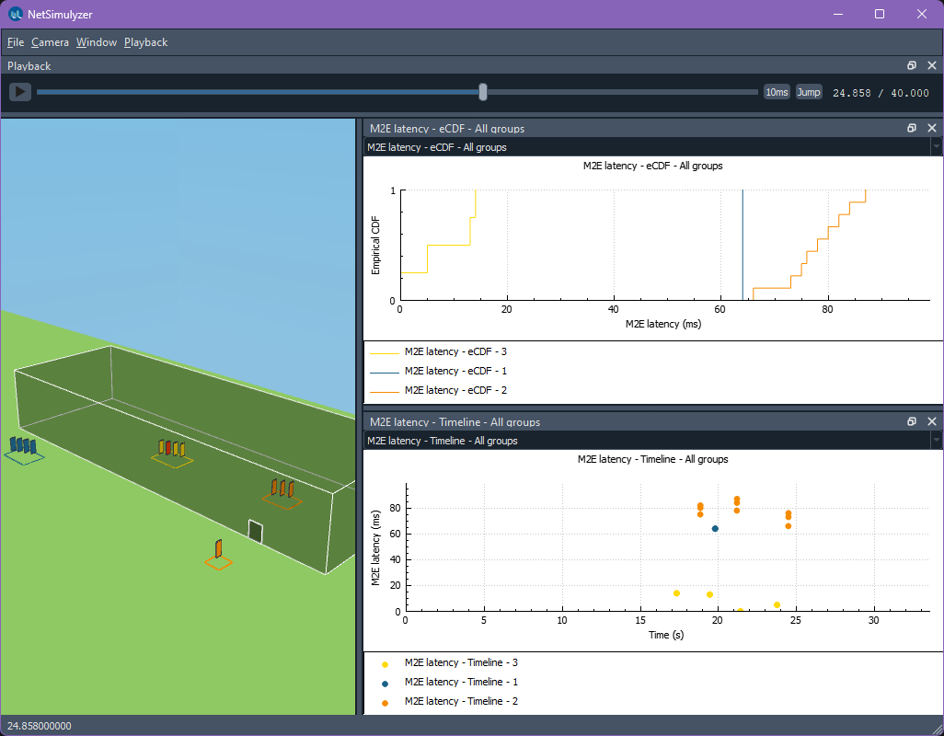The image size is (944, 736).
Task: Click the playback timeline slider handle
Action: tap(483, 92)
